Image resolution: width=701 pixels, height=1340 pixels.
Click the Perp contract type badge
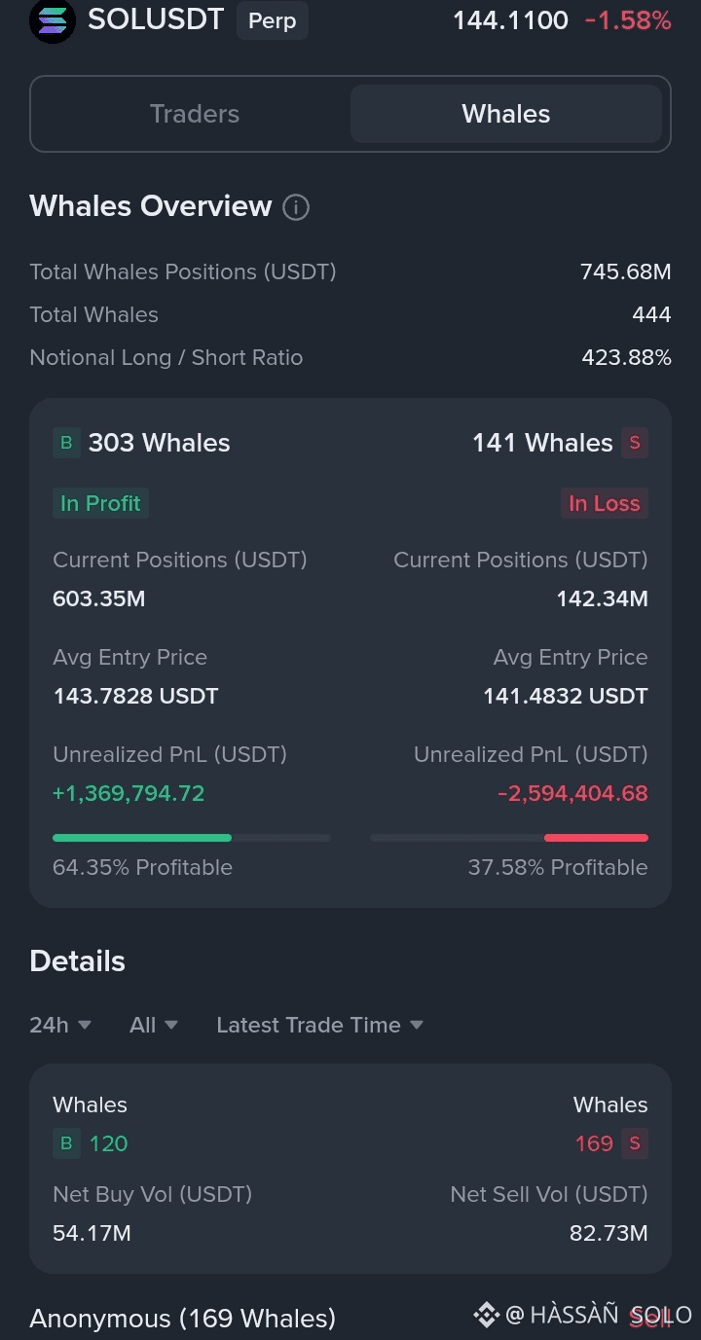[x=273, y=20]
